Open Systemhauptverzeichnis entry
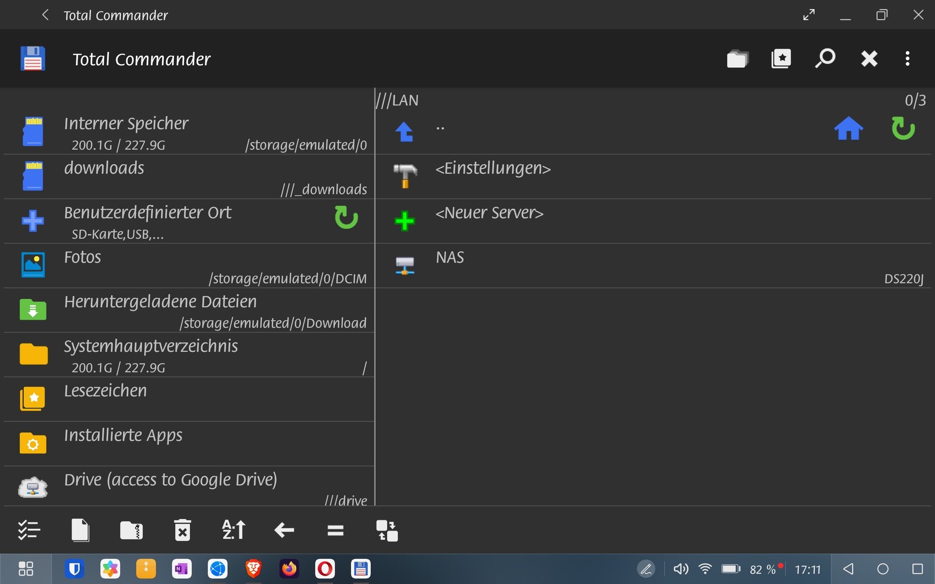 (189, 355)
